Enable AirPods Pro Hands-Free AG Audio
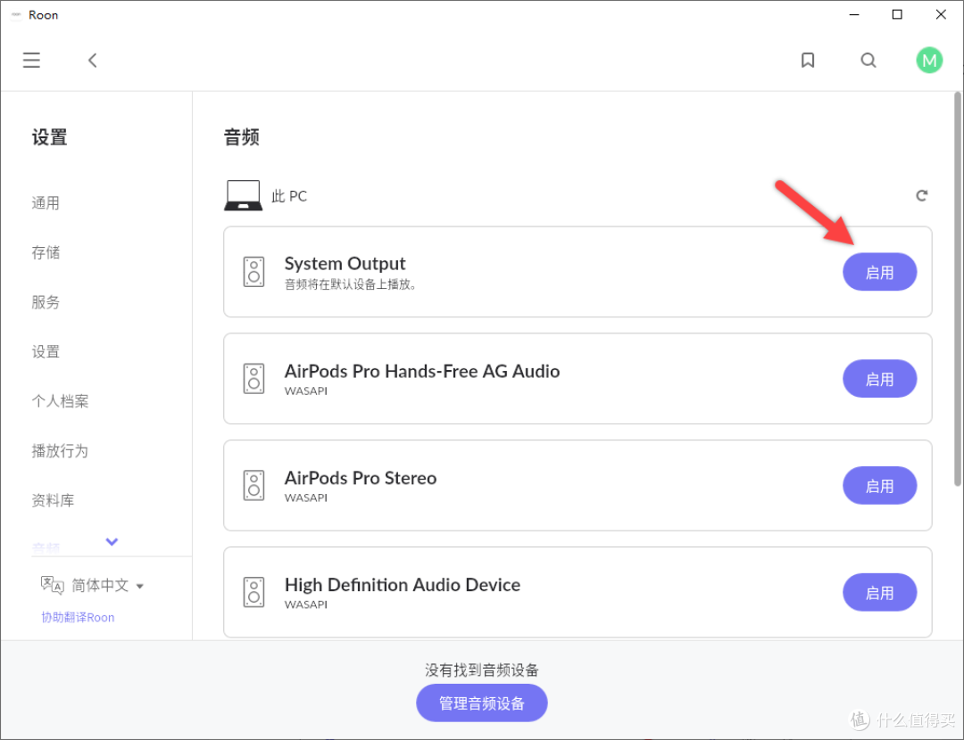Viewport: 964px width, 740px height. (879, 379)
